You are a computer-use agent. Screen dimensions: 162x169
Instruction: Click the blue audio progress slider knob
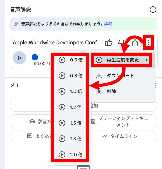35,57
